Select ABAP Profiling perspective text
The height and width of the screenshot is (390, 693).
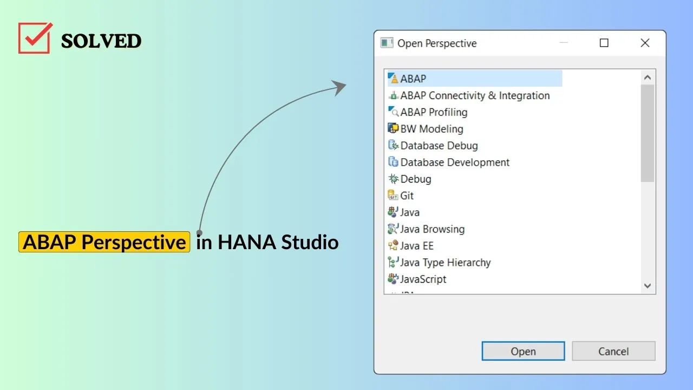pos(434,112)
